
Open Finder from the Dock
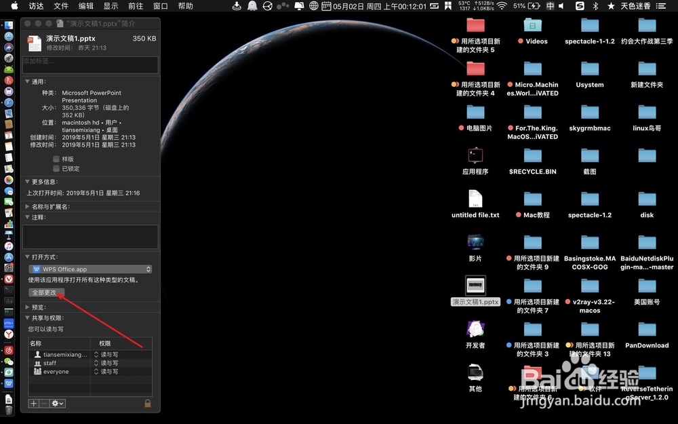[x=9, y=26]
